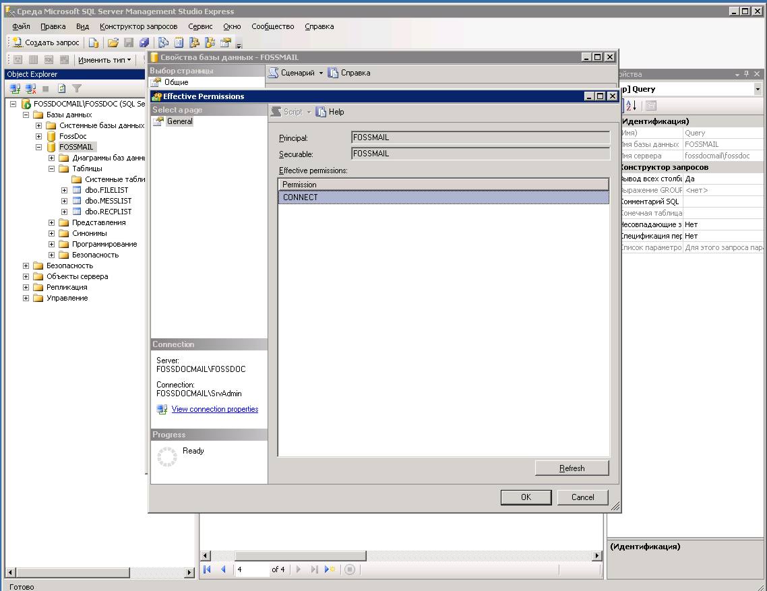Click the Disconnect icon in Object Explorer
This screenshot has width=767, height=591.
(30, 88)
